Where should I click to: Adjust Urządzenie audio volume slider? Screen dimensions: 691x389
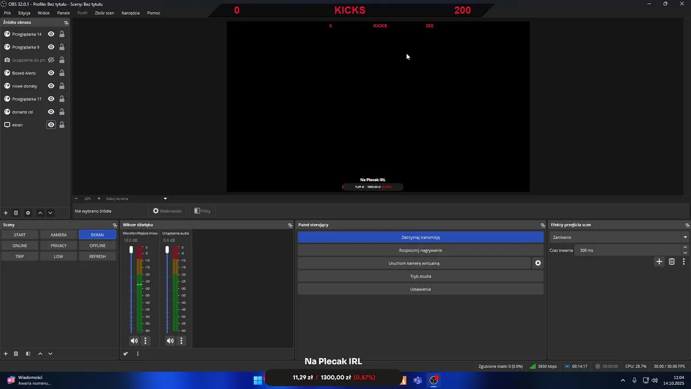tap(167, 250)
